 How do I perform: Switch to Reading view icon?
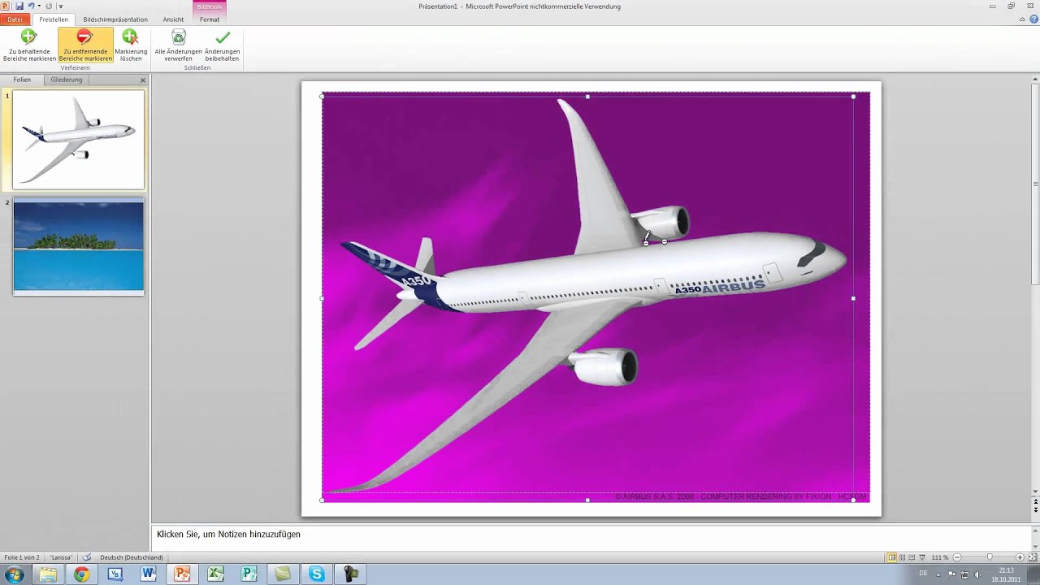coord(912,557)
